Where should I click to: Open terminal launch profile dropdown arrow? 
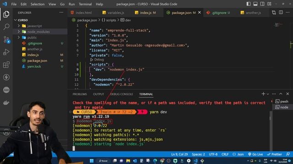click(x=268, y=94)
